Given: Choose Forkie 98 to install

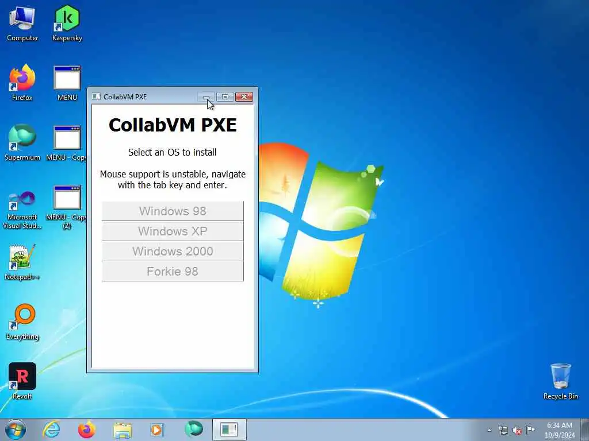Looking at the screenshot, I should click(x=173, y=271).
